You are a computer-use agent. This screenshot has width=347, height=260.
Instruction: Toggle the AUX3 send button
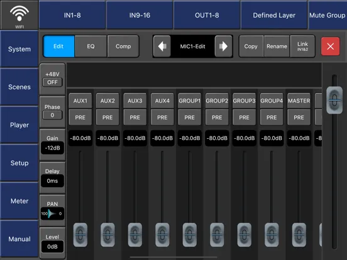click(135, 101)
